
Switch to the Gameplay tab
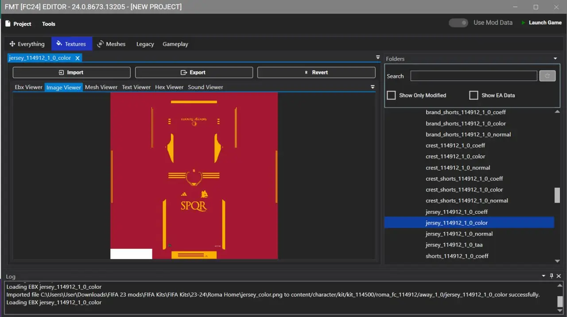point(175,44)
